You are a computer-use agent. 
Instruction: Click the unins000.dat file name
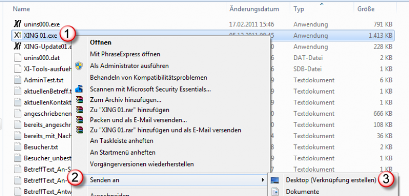pos(42,58)
